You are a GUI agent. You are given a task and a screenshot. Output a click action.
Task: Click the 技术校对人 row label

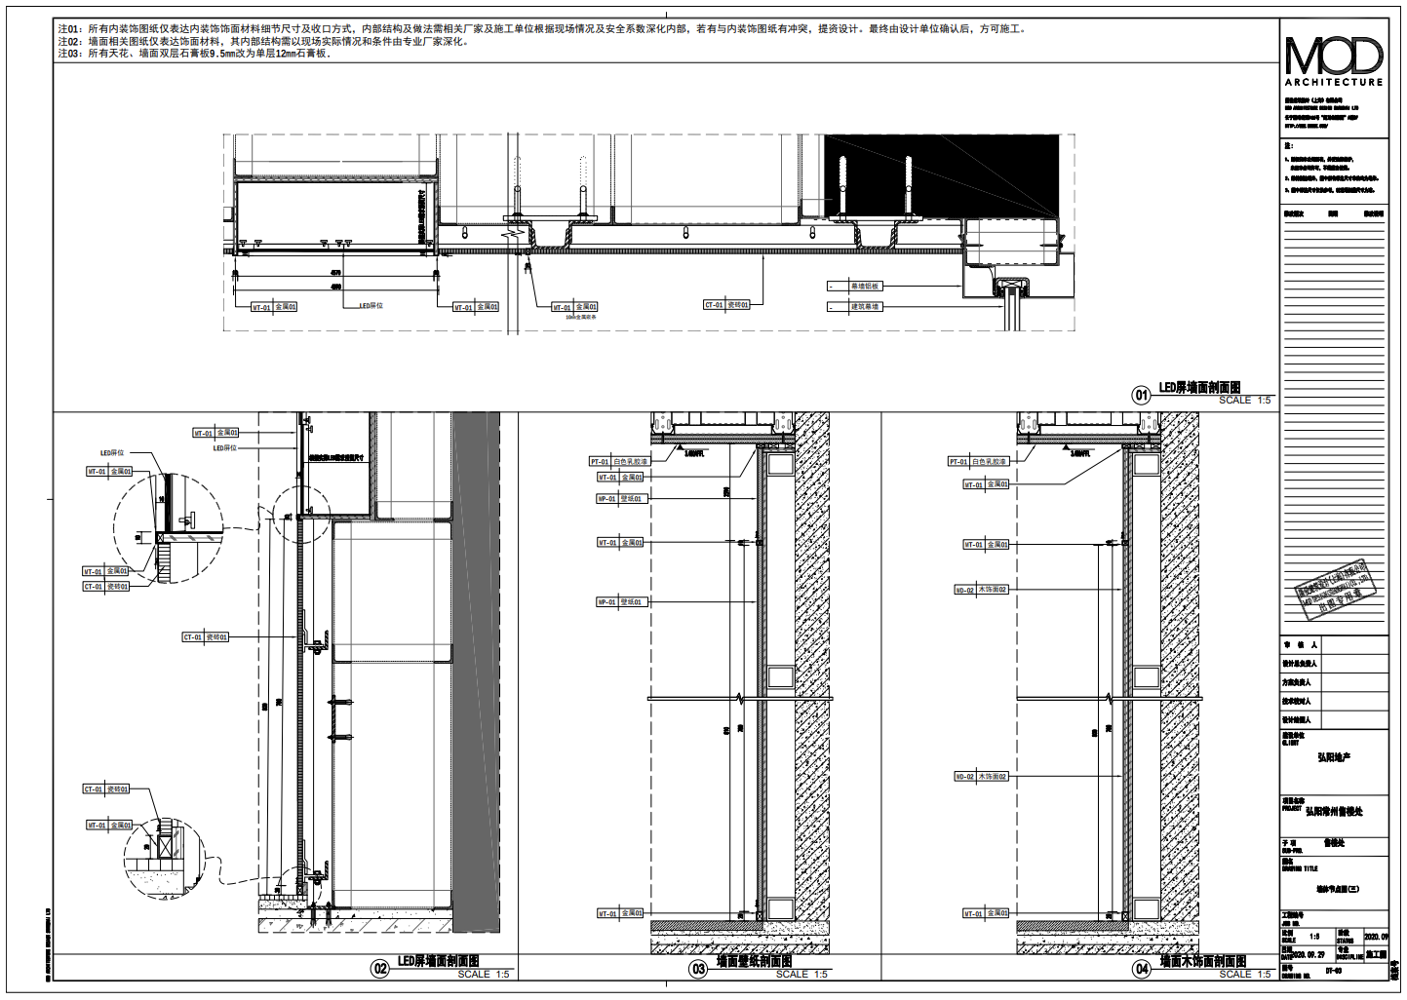click(1297, 701)
